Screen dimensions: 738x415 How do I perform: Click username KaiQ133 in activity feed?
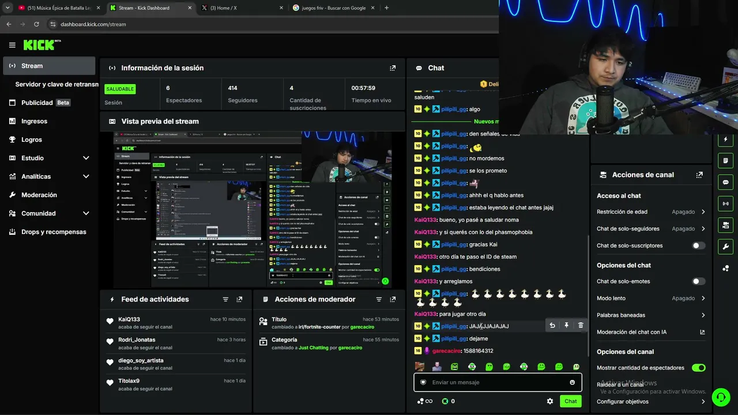coord(129,319)
